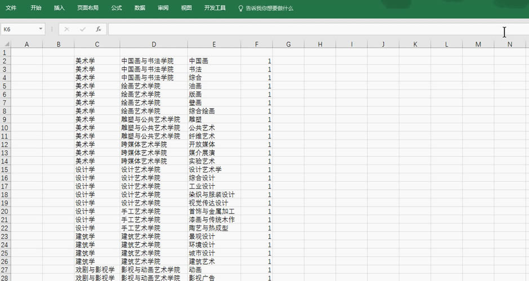Switch to the 开始 (Home) tab

(x=36, y=8)
